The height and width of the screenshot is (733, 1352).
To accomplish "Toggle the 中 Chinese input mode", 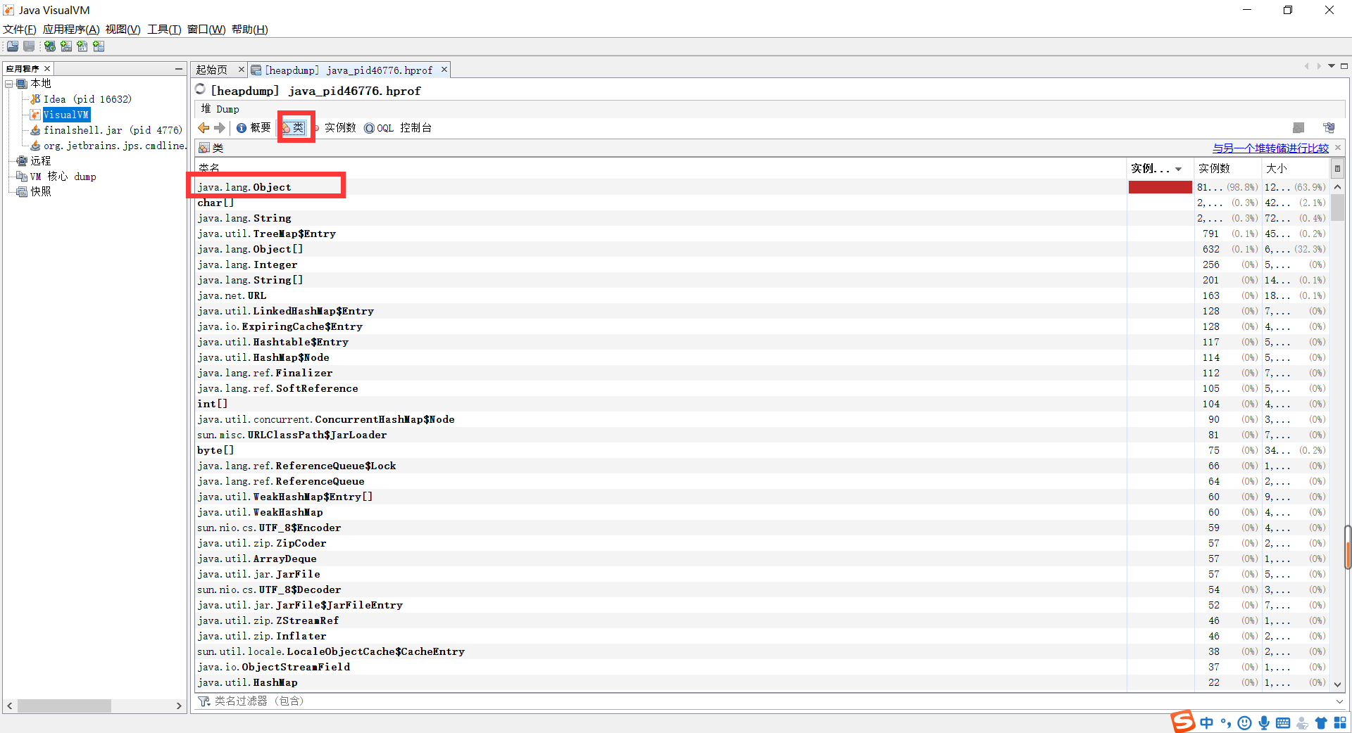I will tap(1207, 723).
